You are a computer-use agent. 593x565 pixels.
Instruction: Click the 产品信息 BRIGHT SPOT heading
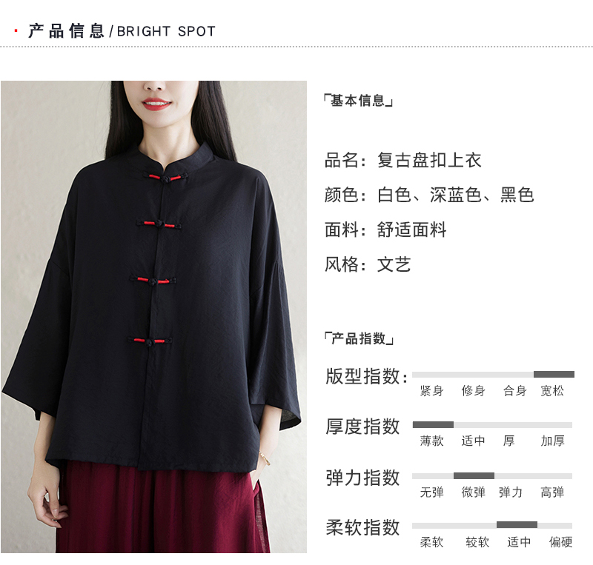(x=122, y=31)
